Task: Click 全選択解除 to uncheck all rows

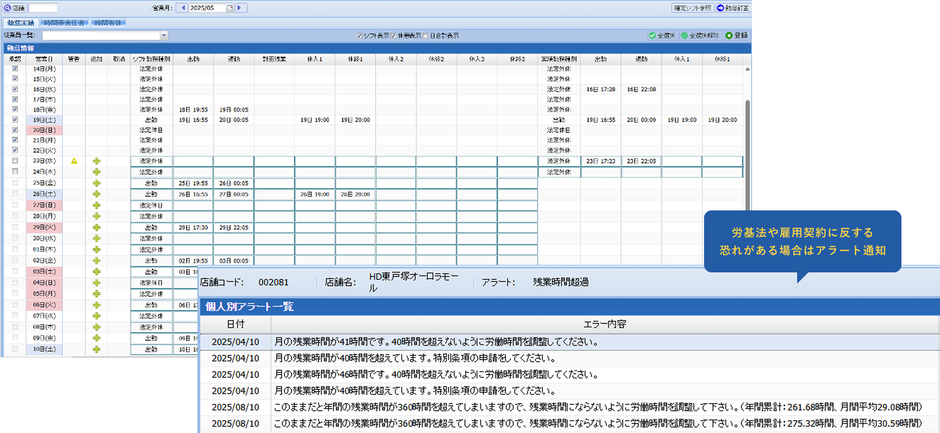Action: point(700,35)
